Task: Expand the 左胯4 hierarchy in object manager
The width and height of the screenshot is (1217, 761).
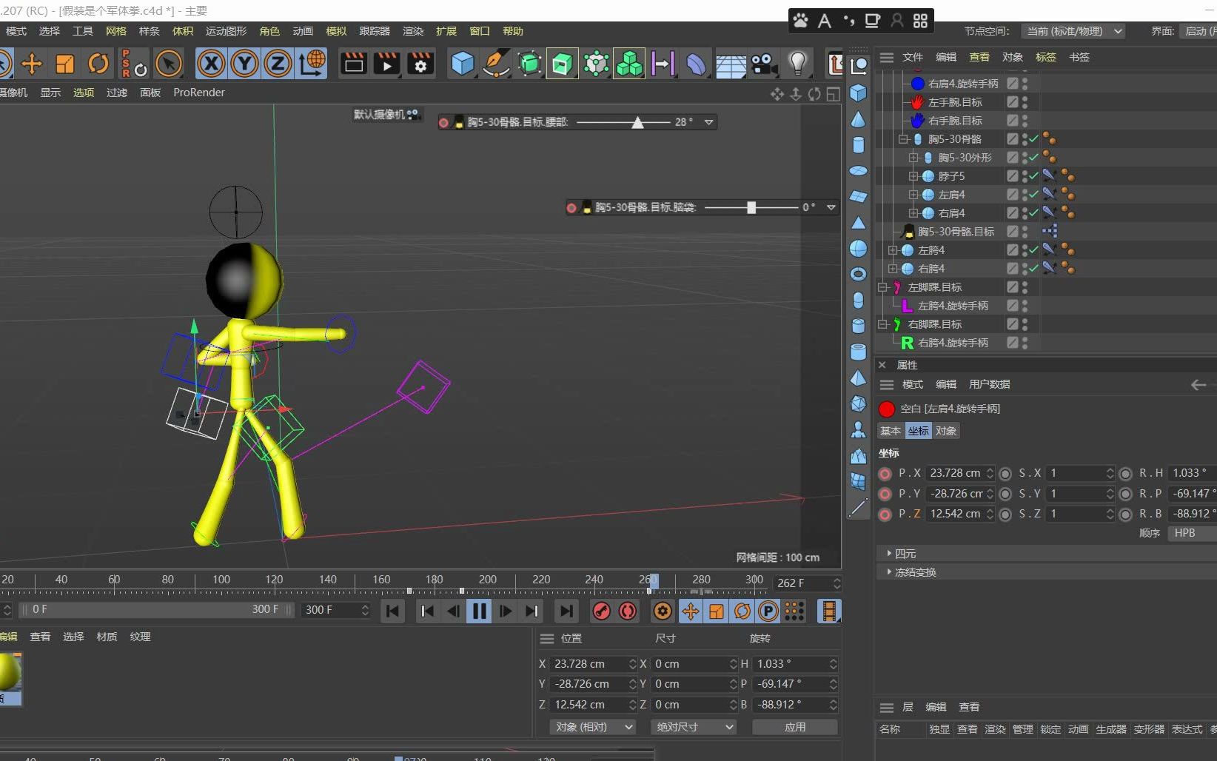Action: click(894, 249)
